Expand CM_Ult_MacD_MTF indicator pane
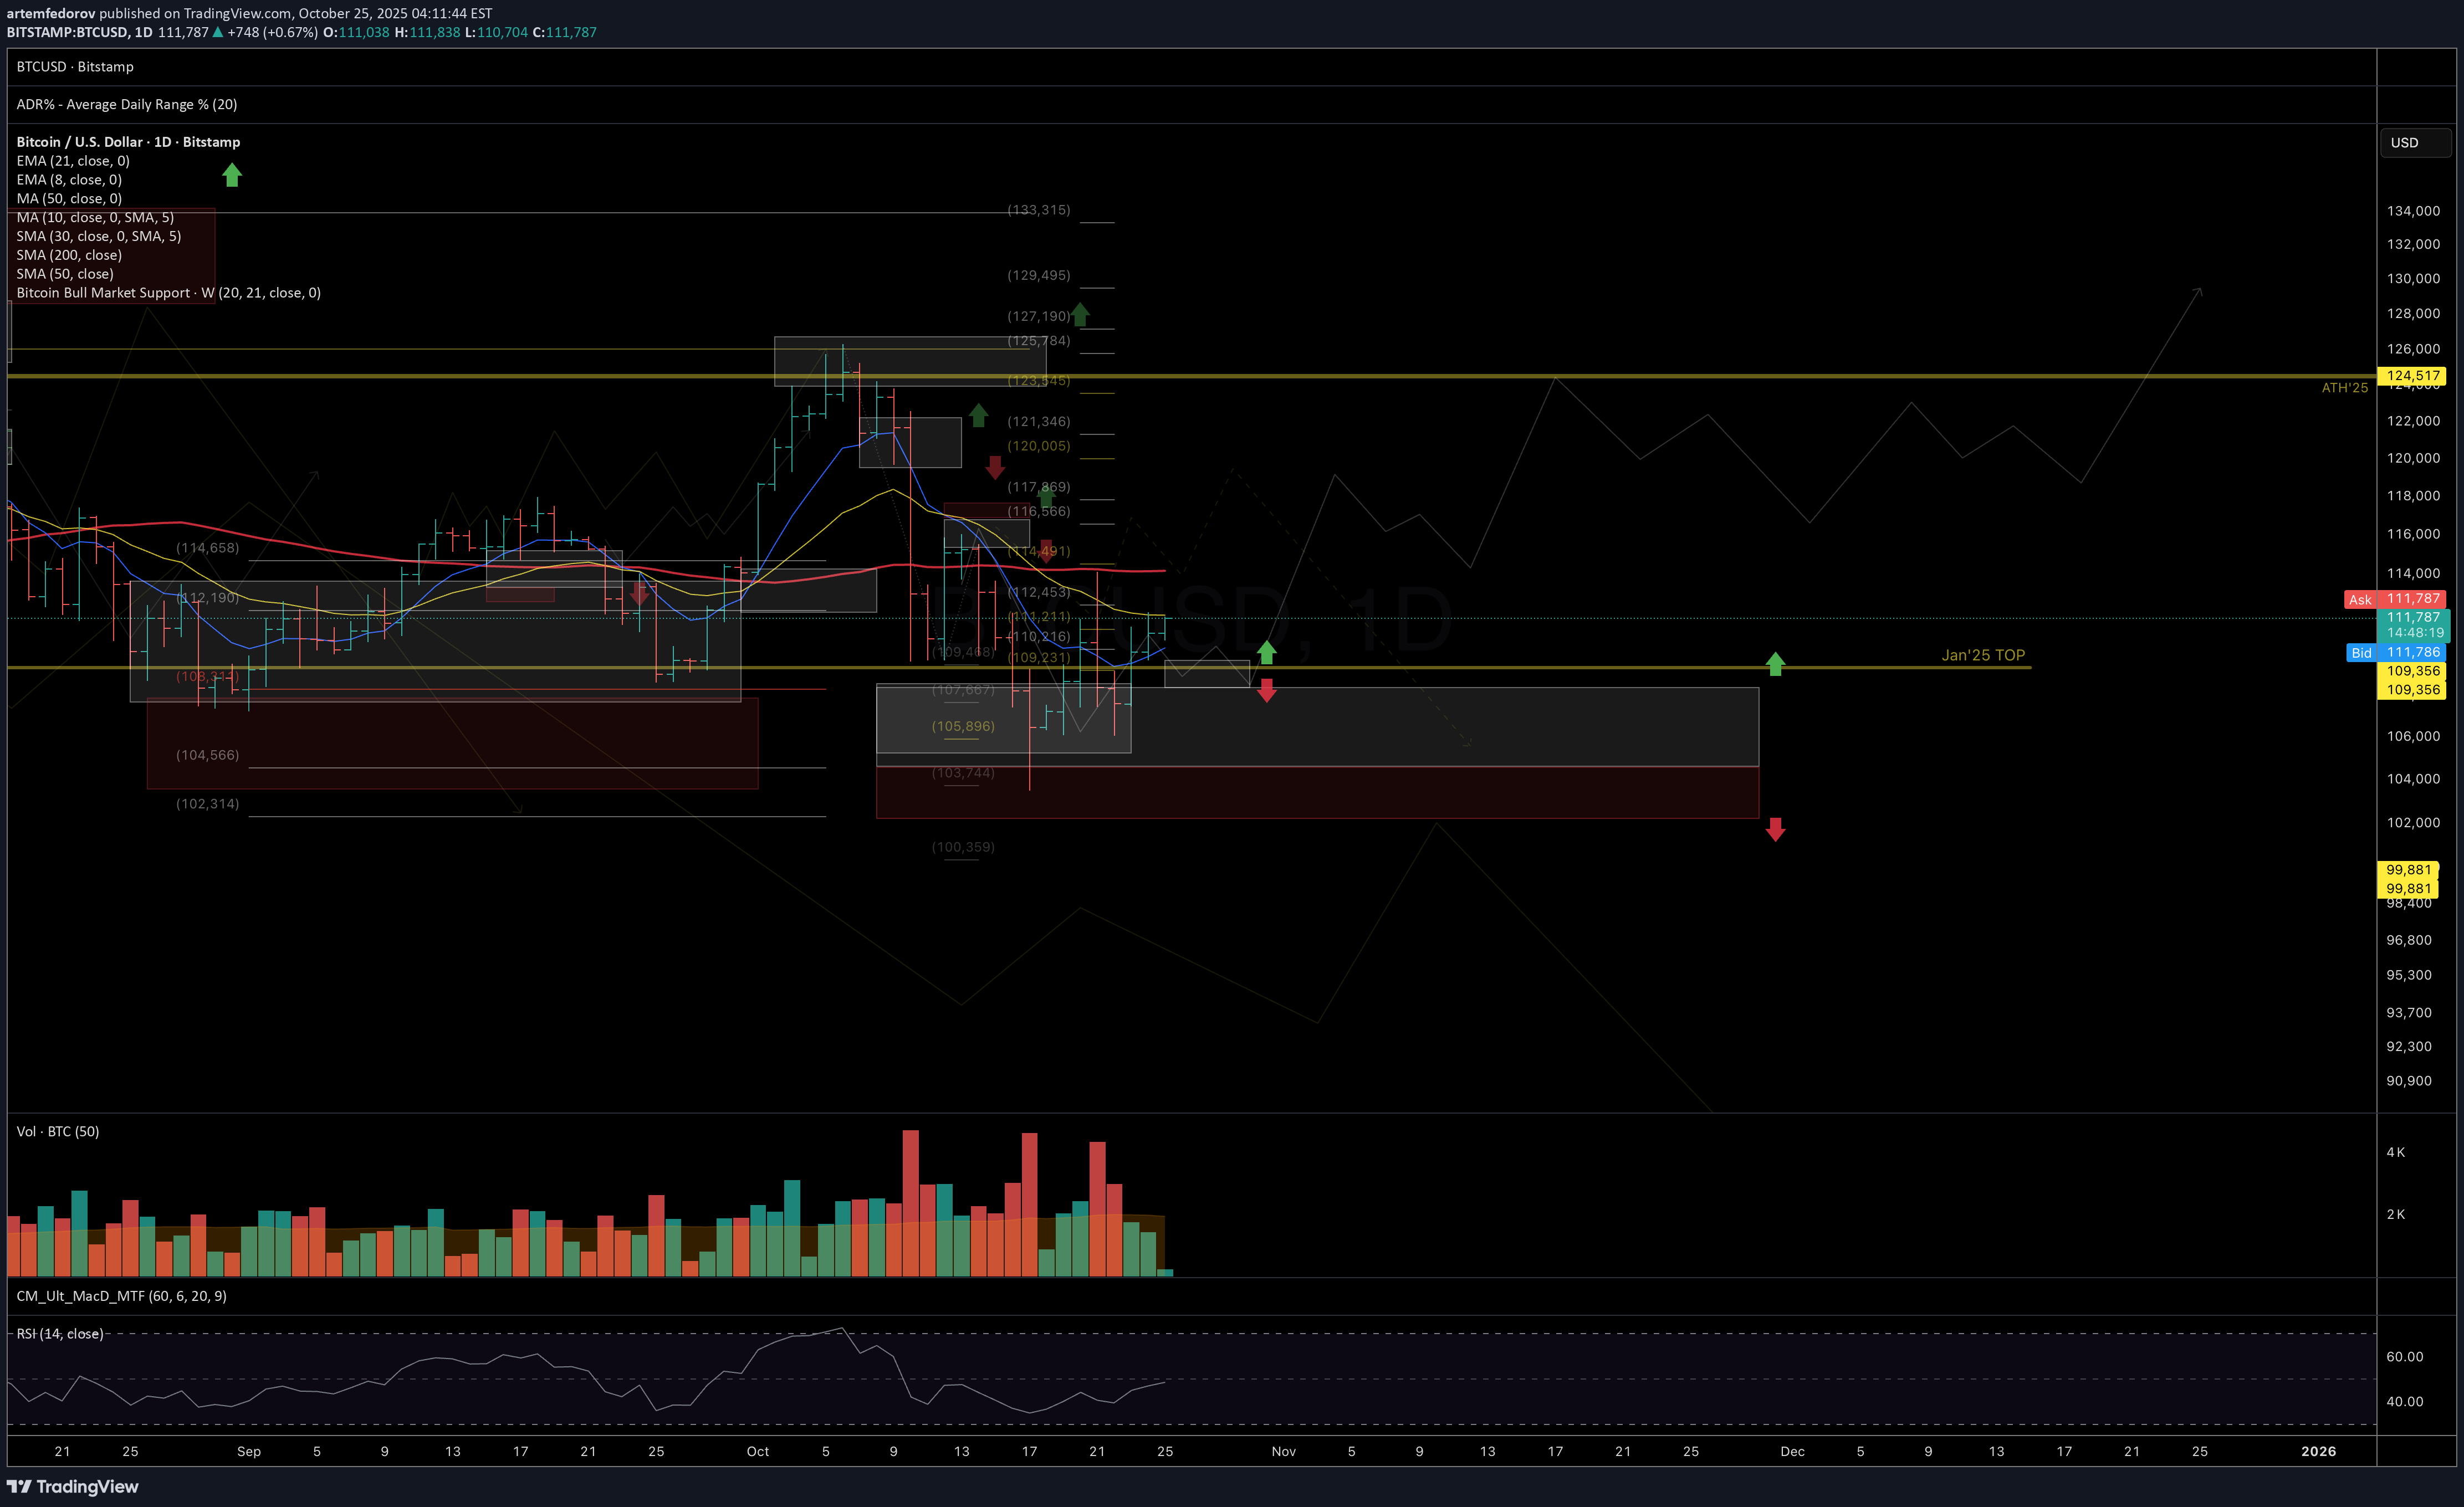 pyautogui.click(x=121, y=1296)
